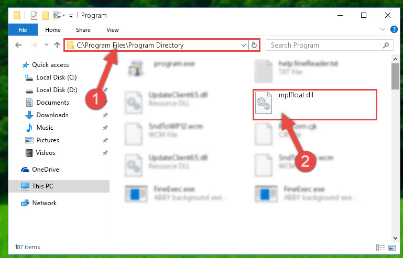Open Local Disk (C:) in sidebar

[x=57, y=77]
